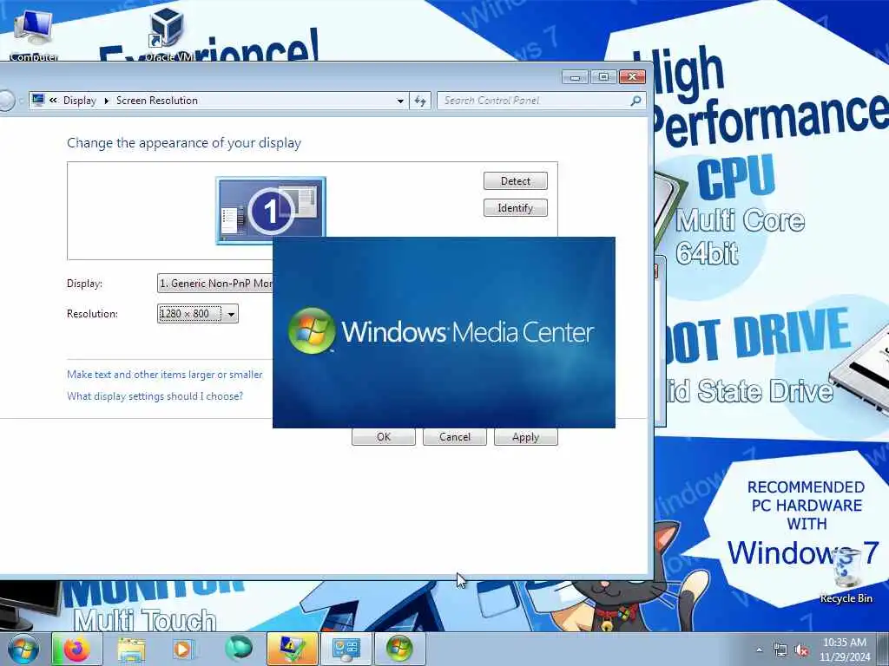Click the back navigation button

[x=6, y=101]
